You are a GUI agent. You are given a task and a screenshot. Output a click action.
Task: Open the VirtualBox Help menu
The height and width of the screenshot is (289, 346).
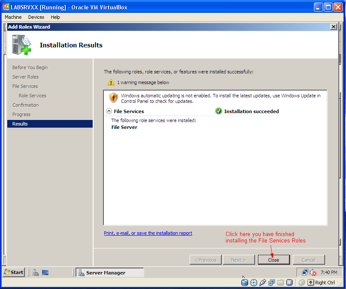coord(56,17)
